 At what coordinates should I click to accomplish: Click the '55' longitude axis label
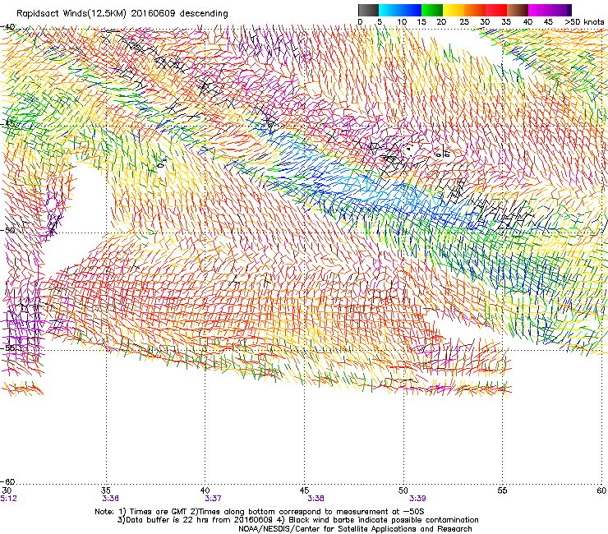point(502,490)
